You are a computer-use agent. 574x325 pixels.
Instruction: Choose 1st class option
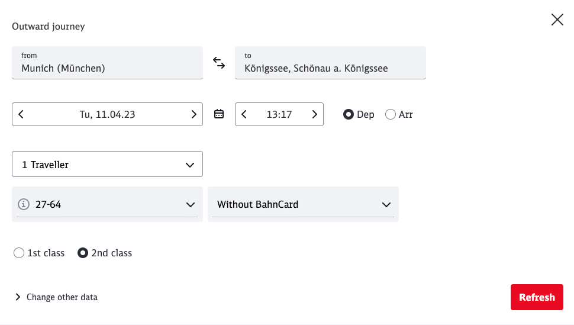pos(19,253)
